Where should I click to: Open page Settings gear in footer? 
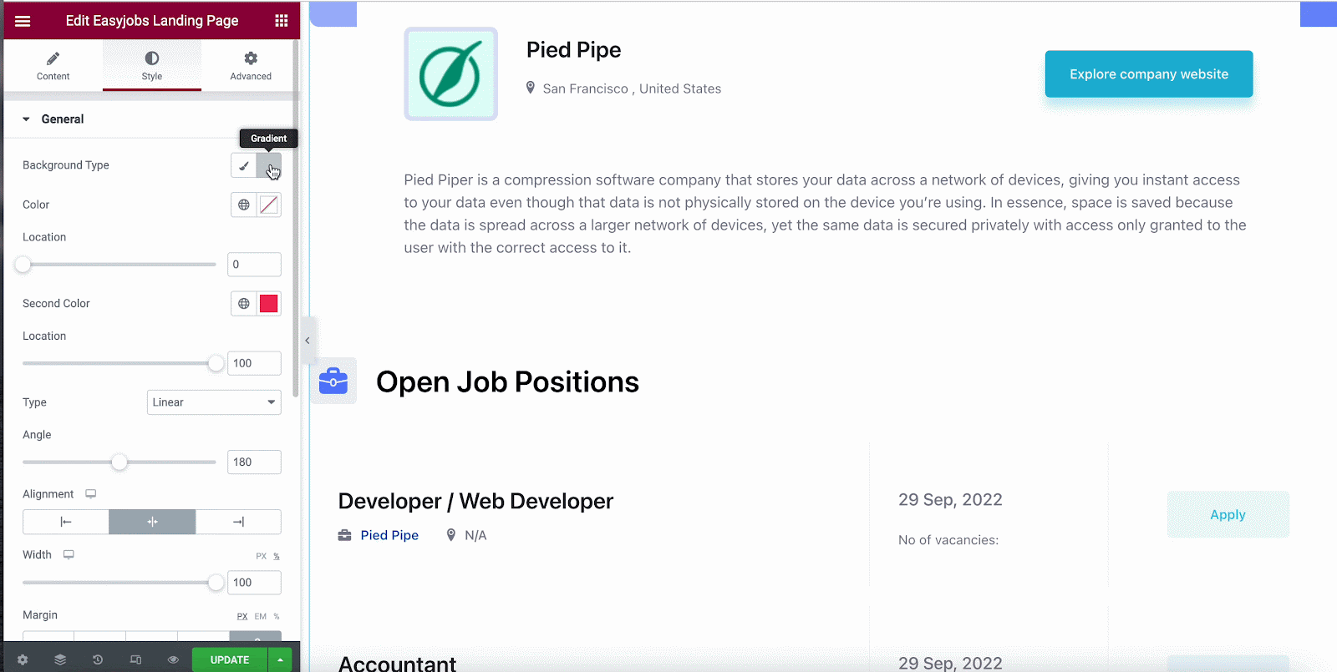pyautogui.click(x=23, y=659)
